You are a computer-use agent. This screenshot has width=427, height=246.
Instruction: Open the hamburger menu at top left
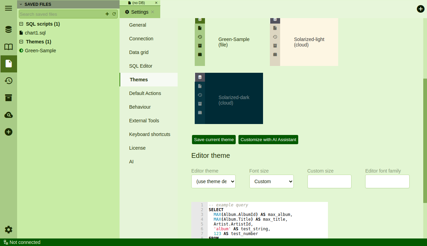[x=9, y=8]
